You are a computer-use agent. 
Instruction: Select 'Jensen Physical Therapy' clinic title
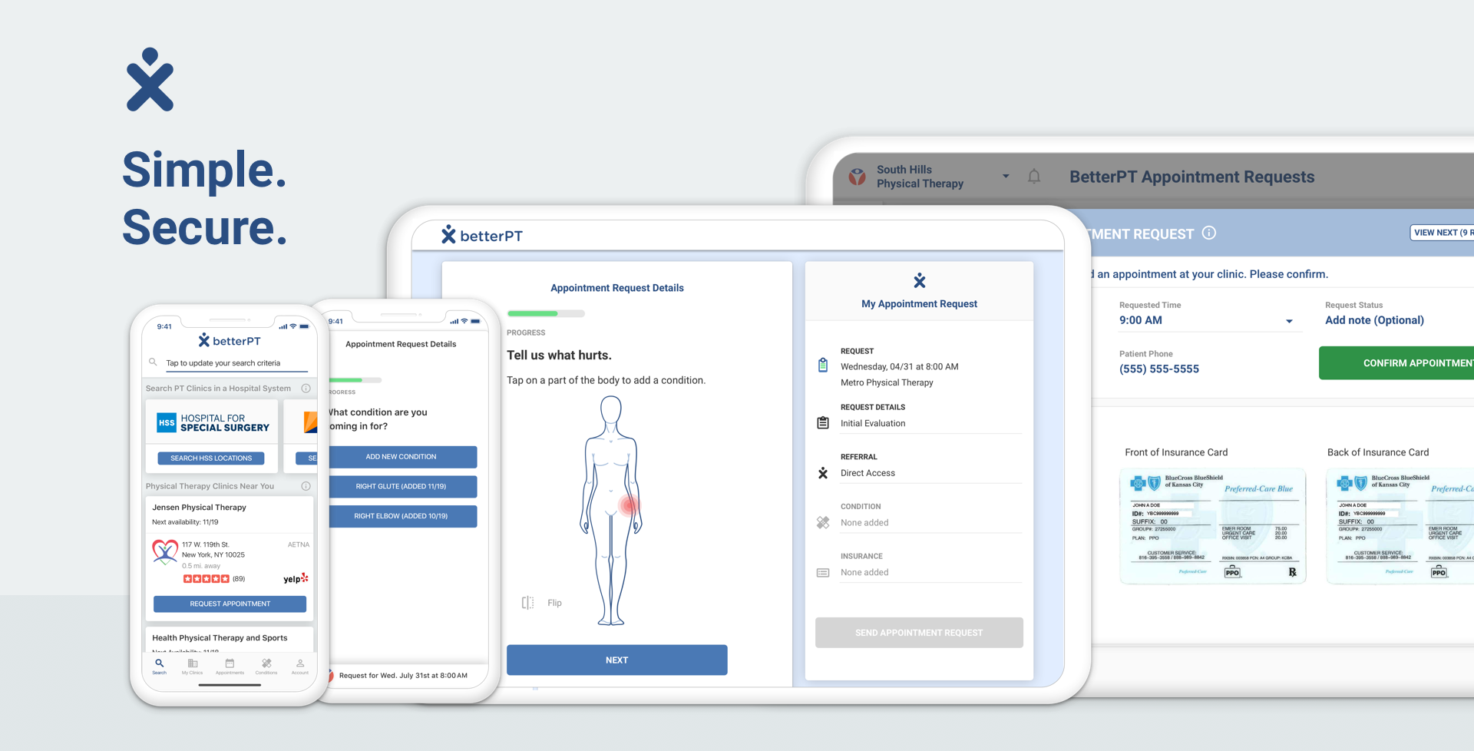tap(199, 508)
